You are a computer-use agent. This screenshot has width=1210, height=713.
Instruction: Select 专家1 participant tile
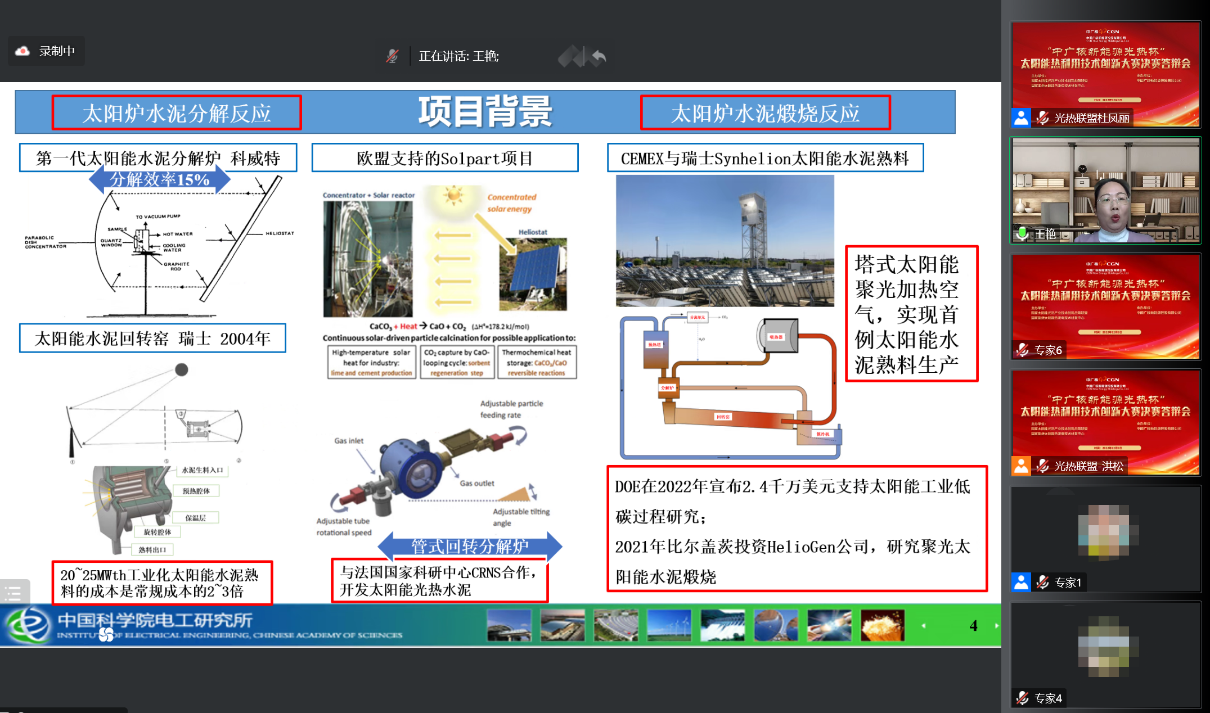[1105, 539]
